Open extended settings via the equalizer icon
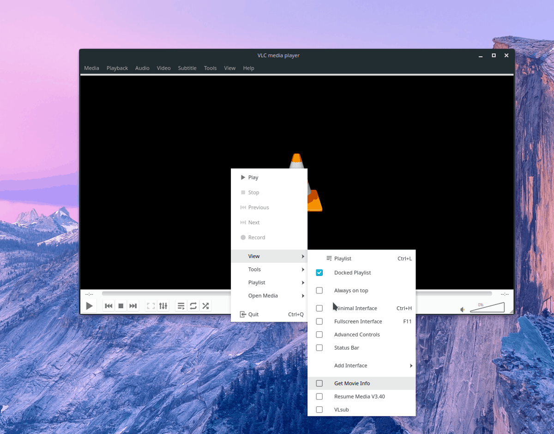Viewport: 554px width, 434px height. tap(163, 305)
